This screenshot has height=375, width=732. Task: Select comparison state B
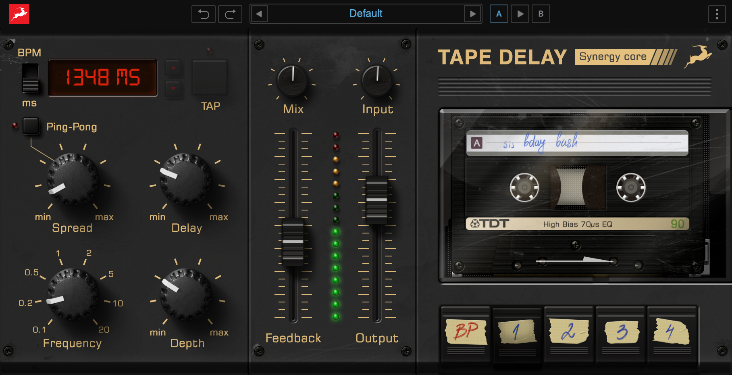pos(541,14)
